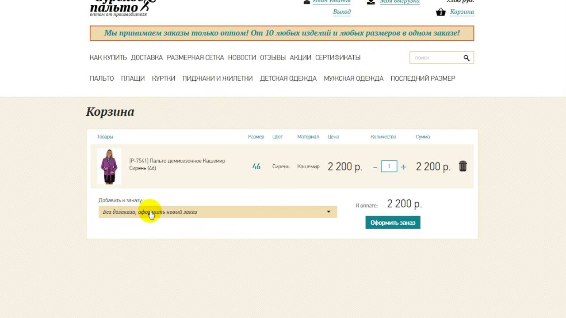Go to the ДОСТАВКА page
Screen dimensions: 566x318
[147, 57]
